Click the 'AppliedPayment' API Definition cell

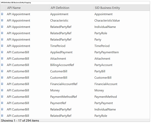pyautogui.click(x=61, y=52)
